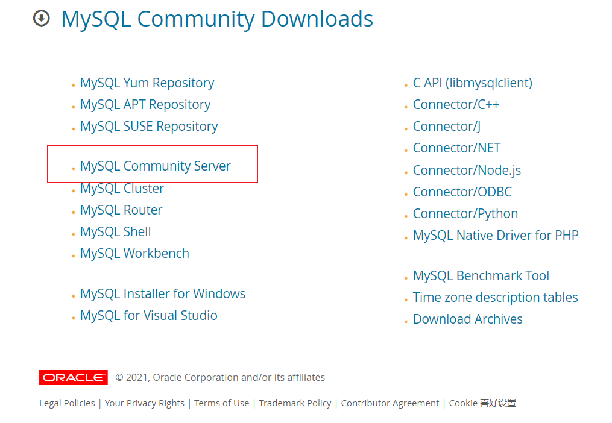Image resolution: width=612 pixels, height=423 pixels.
Task: Open MySQL SUSE Repository downloads
Action: (148, 126)
